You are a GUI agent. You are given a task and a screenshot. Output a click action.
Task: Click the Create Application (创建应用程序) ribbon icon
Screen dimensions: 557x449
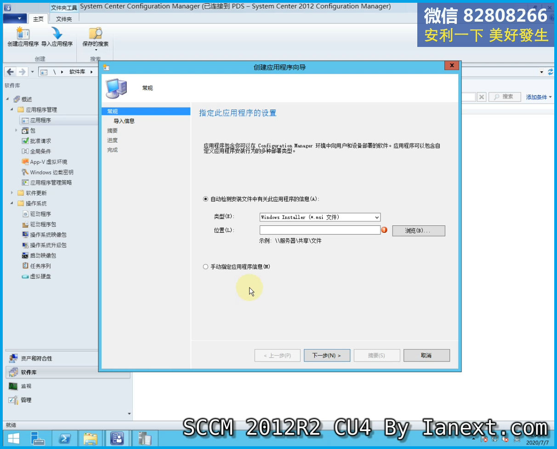pos(23,37)
